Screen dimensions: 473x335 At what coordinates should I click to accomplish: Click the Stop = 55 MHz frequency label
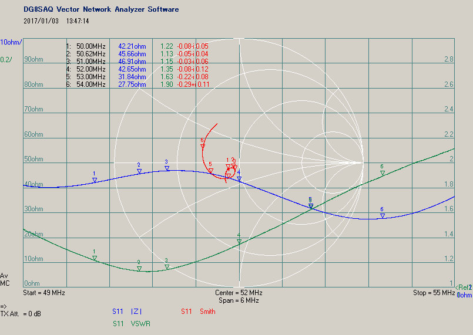coord(434,293)
